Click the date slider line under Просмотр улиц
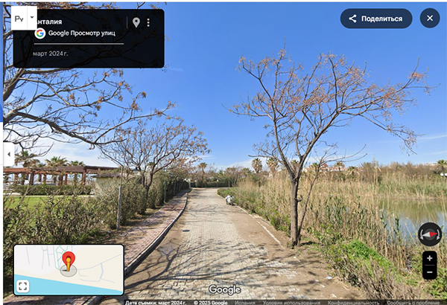 click(79, 44)
